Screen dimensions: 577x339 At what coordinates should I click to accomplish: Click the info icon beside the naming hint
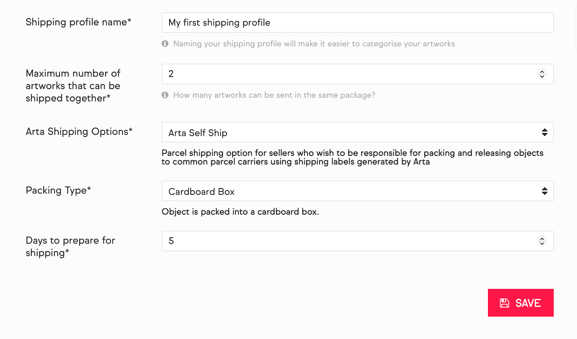pyautogui.click(x=165, y=44)
